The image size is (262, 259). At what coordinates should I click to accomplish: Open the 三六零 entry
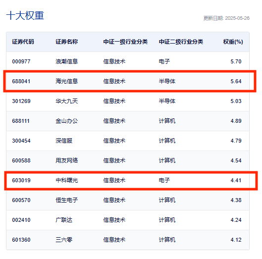pos(64,240)
